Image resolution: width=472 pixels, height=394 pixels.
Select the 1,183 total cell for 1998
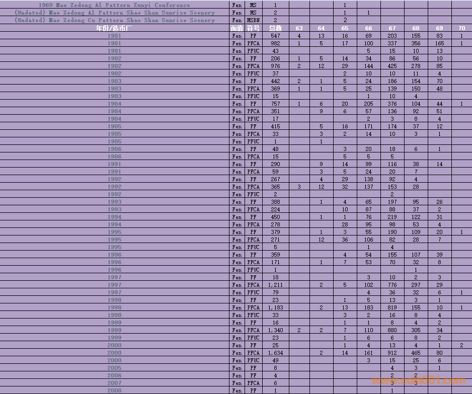275,307
